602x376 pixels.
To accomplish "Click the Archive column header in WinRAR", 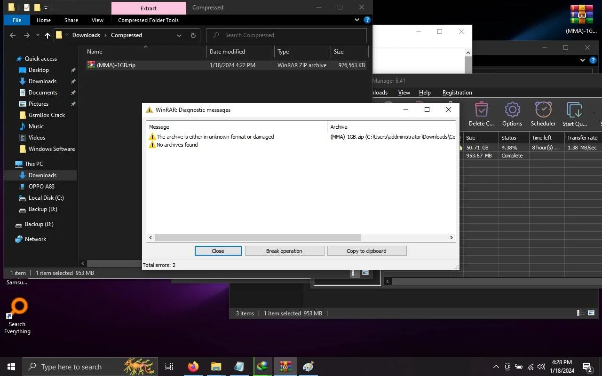I will click(x=392, y=127).
